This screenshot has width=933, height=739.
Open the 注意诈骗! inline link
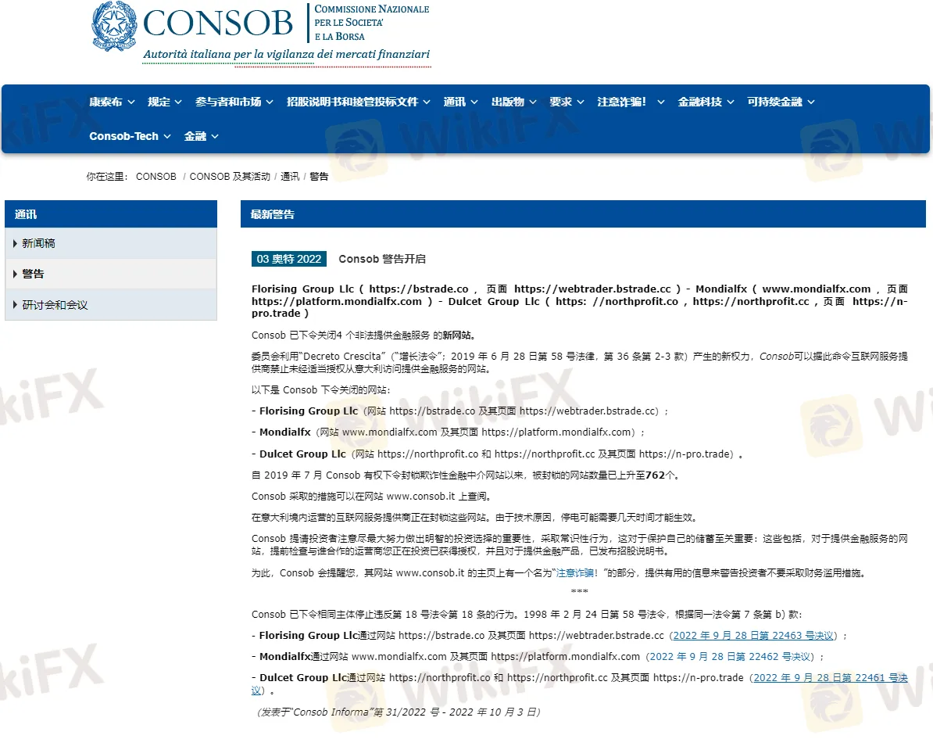[577, 573]
